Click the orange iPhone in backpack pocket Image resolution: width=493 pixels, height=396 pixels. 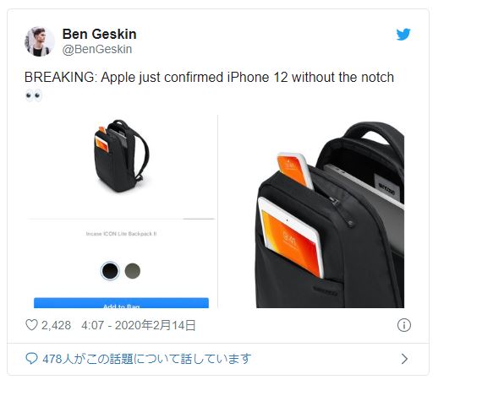click(x=295, y=170)
